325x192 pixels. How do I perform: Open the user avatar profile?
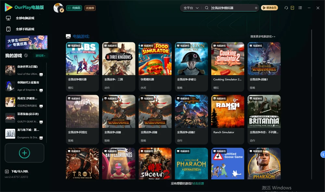(x=58, y=8)
